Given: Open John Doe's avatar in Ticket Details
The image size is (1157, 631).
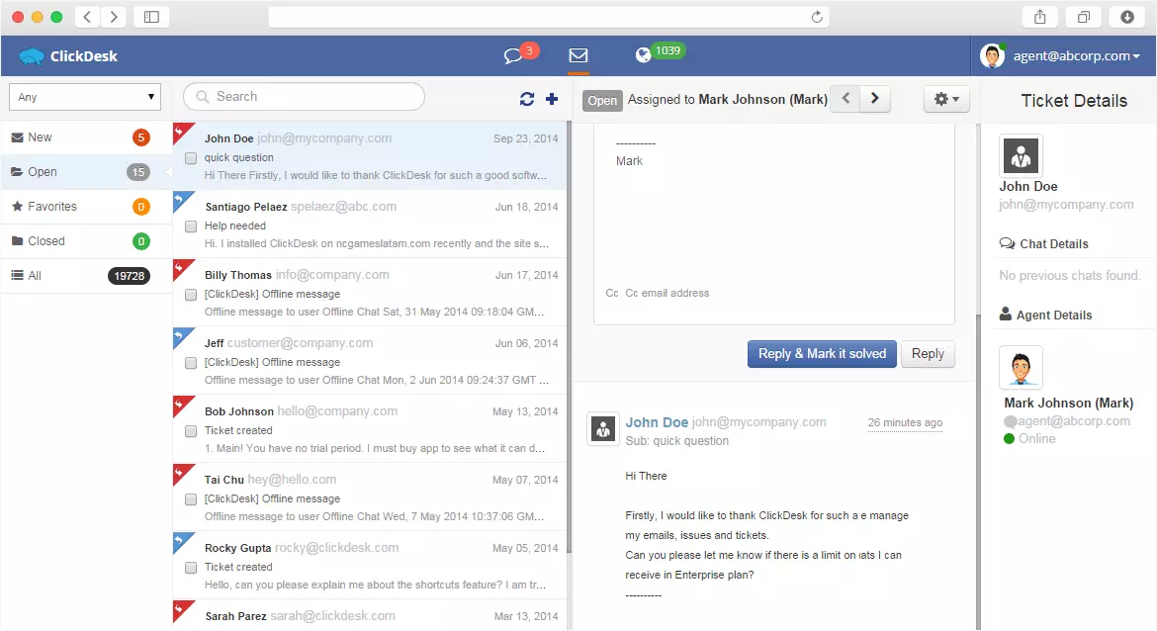Looking at the screenshot, I should pos(1021,155).
